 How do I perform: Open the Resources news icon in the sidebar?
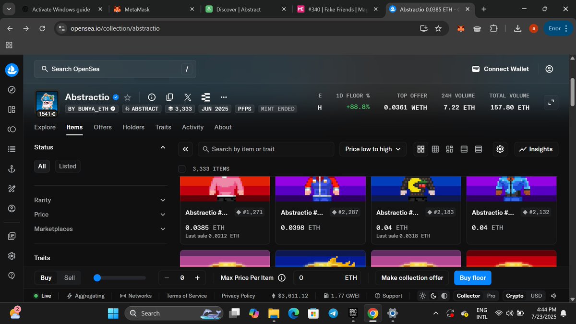point(12,236)
